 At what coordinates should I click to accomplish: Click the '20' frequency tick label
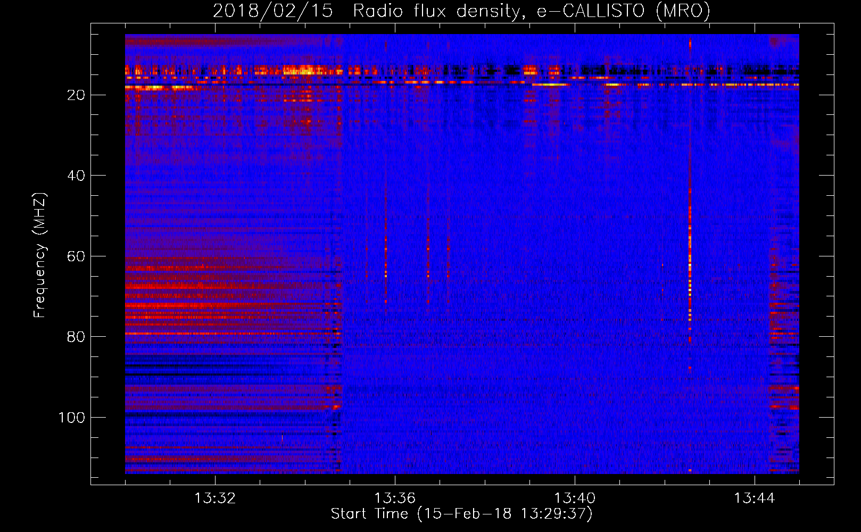76,95
